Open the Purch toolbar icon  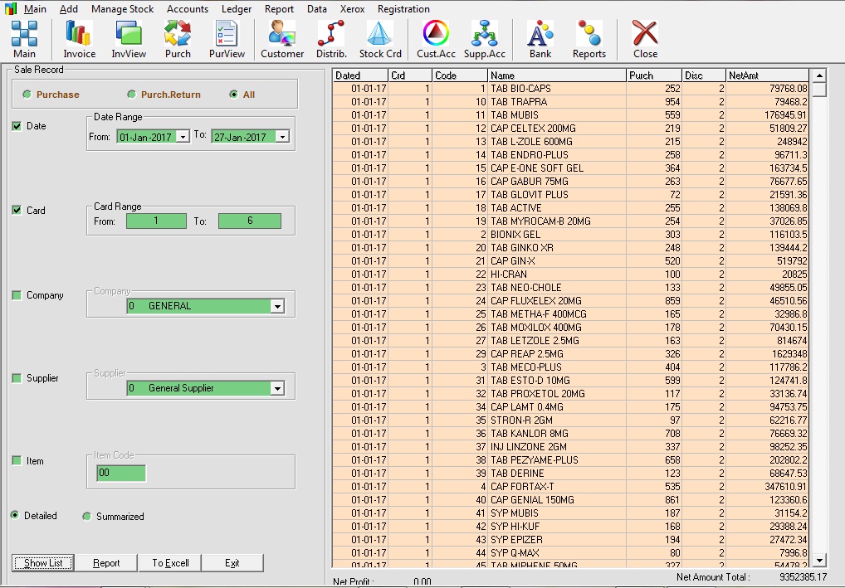178,39
